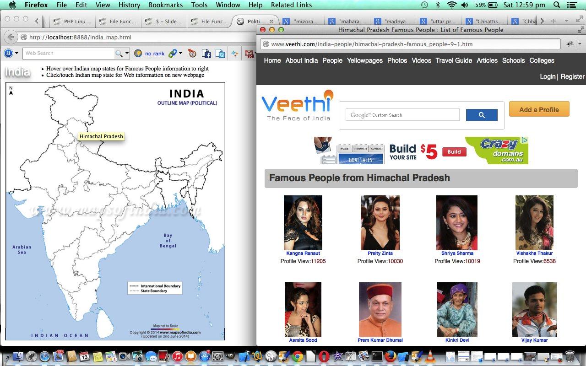
Task: Open dropdown next to 'a' toolbar logo
Action: (x=17, y=53)
